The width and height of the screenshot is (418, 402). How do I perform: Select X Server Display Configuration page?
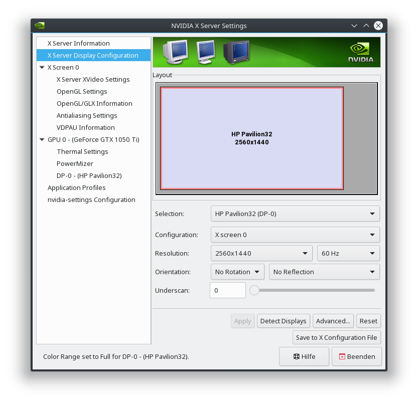[x=93, y=55]
